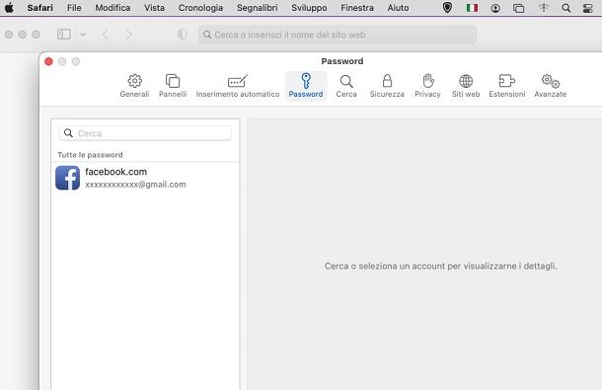The image size is (602, 390).
Task: Click the Facebook logo in password list
Action: pos(67,178)
